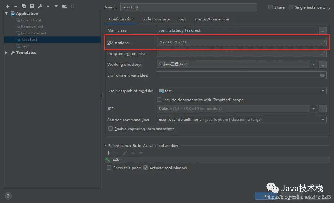Remove the Before launch task

(117, 153)
